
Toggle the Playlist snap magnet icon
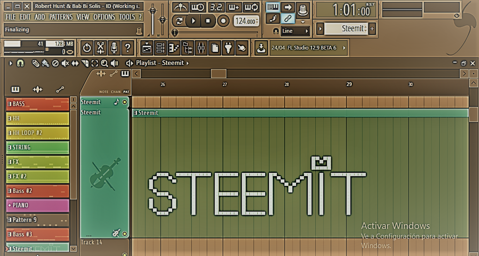[x=20, y=64]
